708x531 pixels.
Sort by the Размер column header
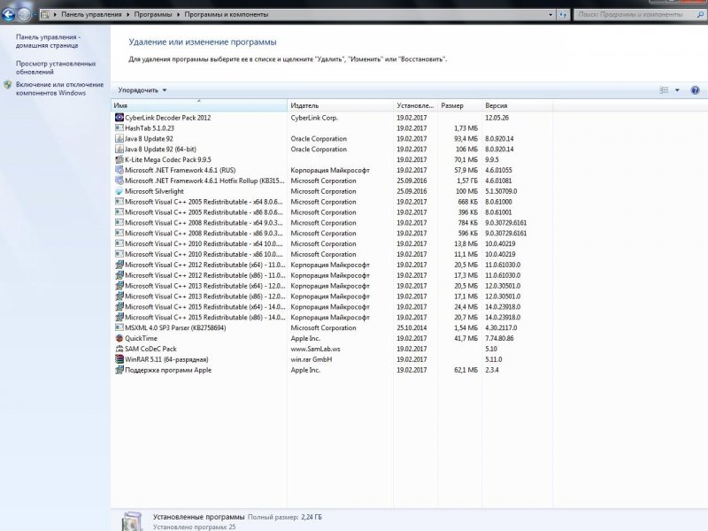pyautogui.click(x=459, y=105)
